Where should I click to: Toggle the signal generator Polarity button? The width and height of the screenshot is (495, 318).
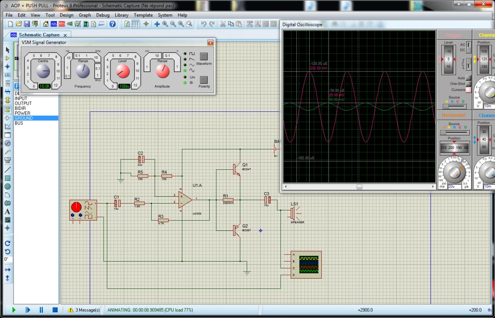click(x=204, y=80)
